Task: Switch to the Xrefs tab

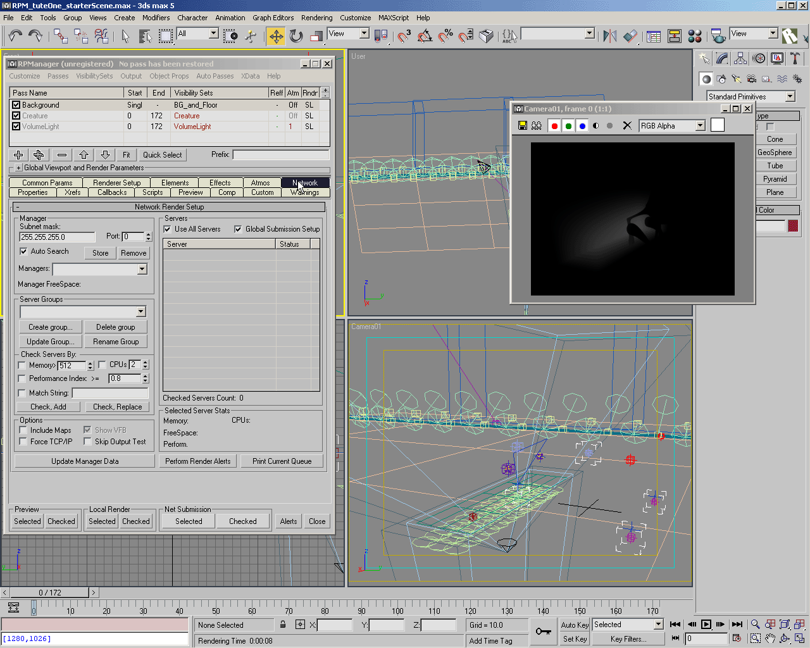Action: [x=72, y=192]
